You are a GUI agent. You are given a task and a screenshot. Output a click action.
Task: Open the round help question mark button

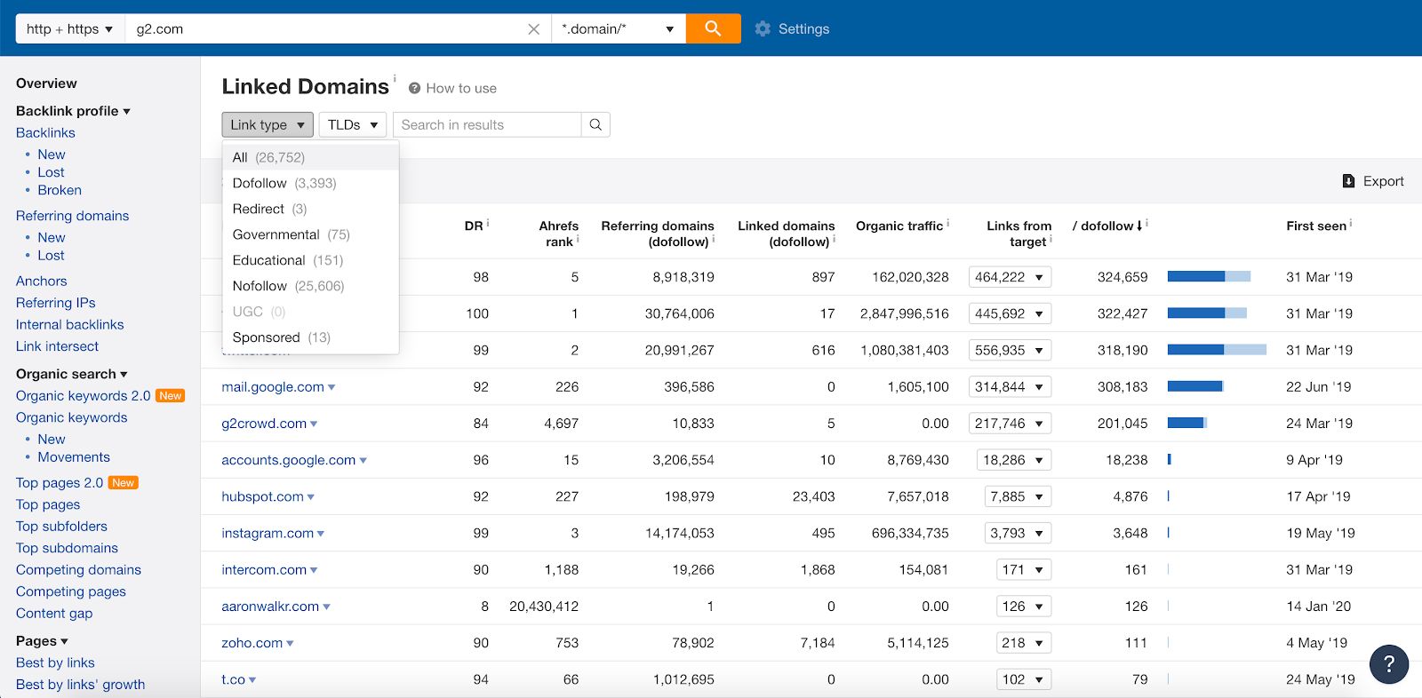click(1388, 664)
